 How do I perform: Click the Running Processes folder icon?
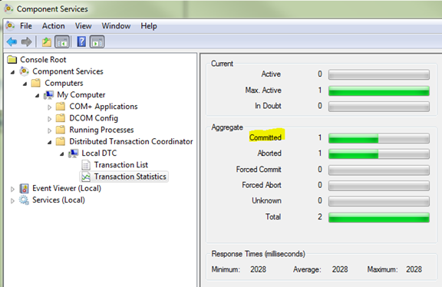pos(61,130)
